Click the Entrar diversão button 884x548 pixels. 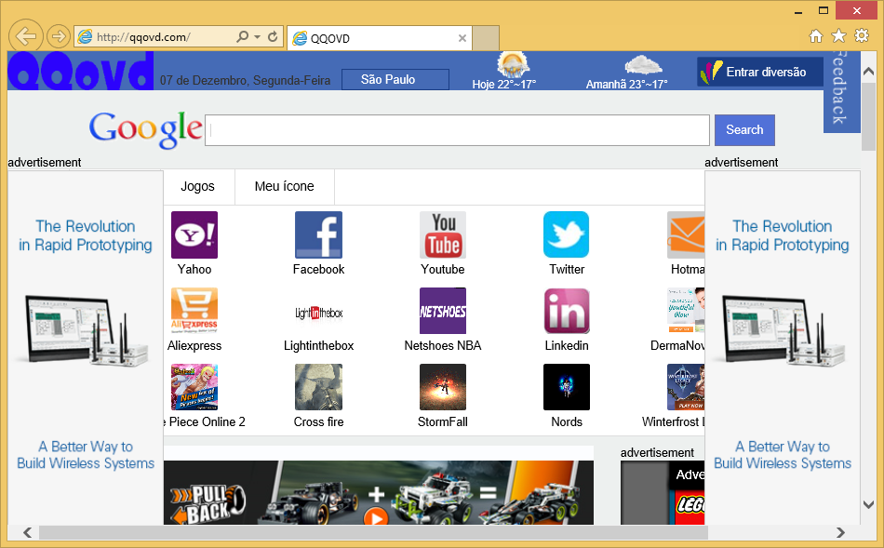[760, 72]
